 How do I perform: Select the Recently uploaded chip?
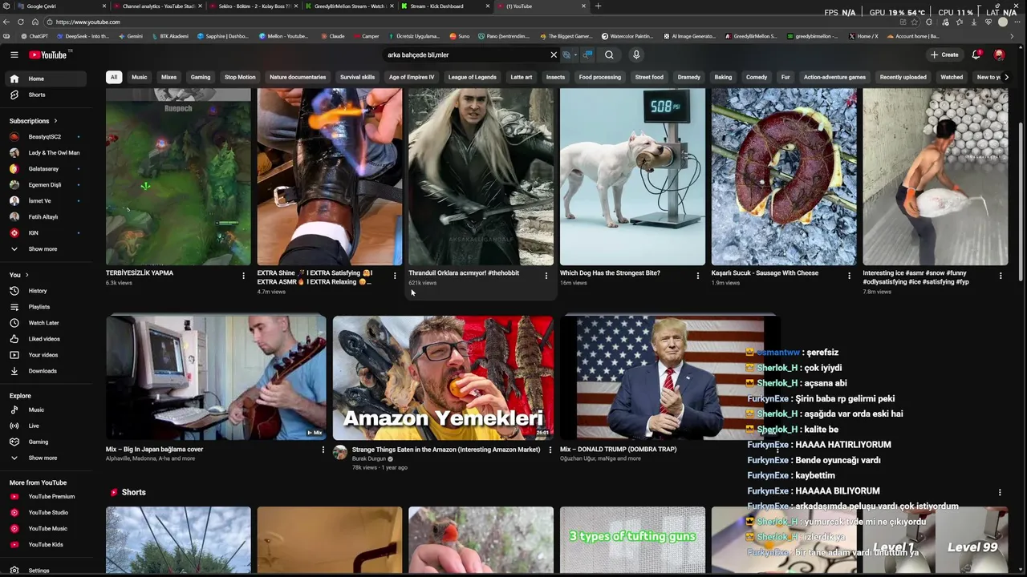point(903,77)
